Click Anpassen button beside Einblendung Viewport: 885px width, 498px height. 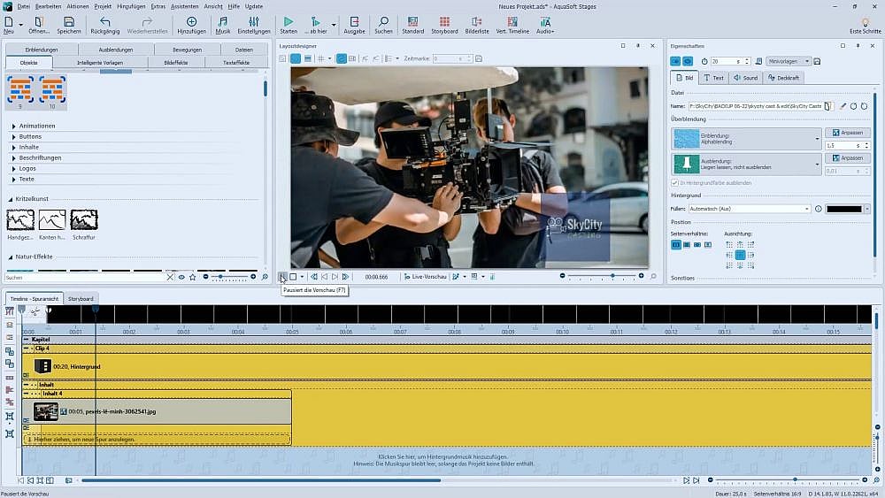click(x=847, y=133)
